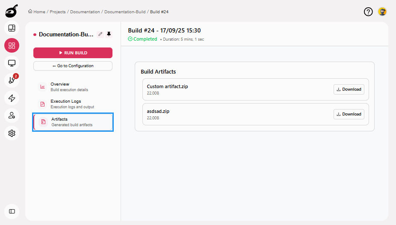The image size is (396, 225).
Task: Click Build #24 in breadcrumb
Action: pyautogui.click(x=160, y=12)
